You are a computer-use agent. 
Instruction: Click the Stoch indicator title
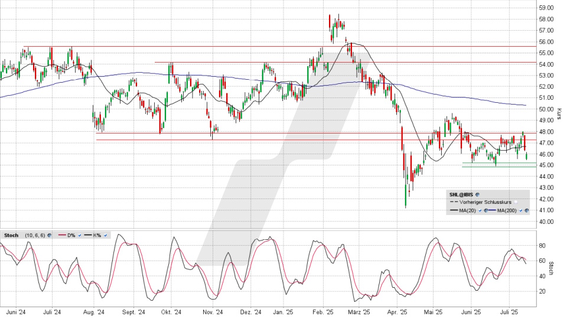pos(11,236)
